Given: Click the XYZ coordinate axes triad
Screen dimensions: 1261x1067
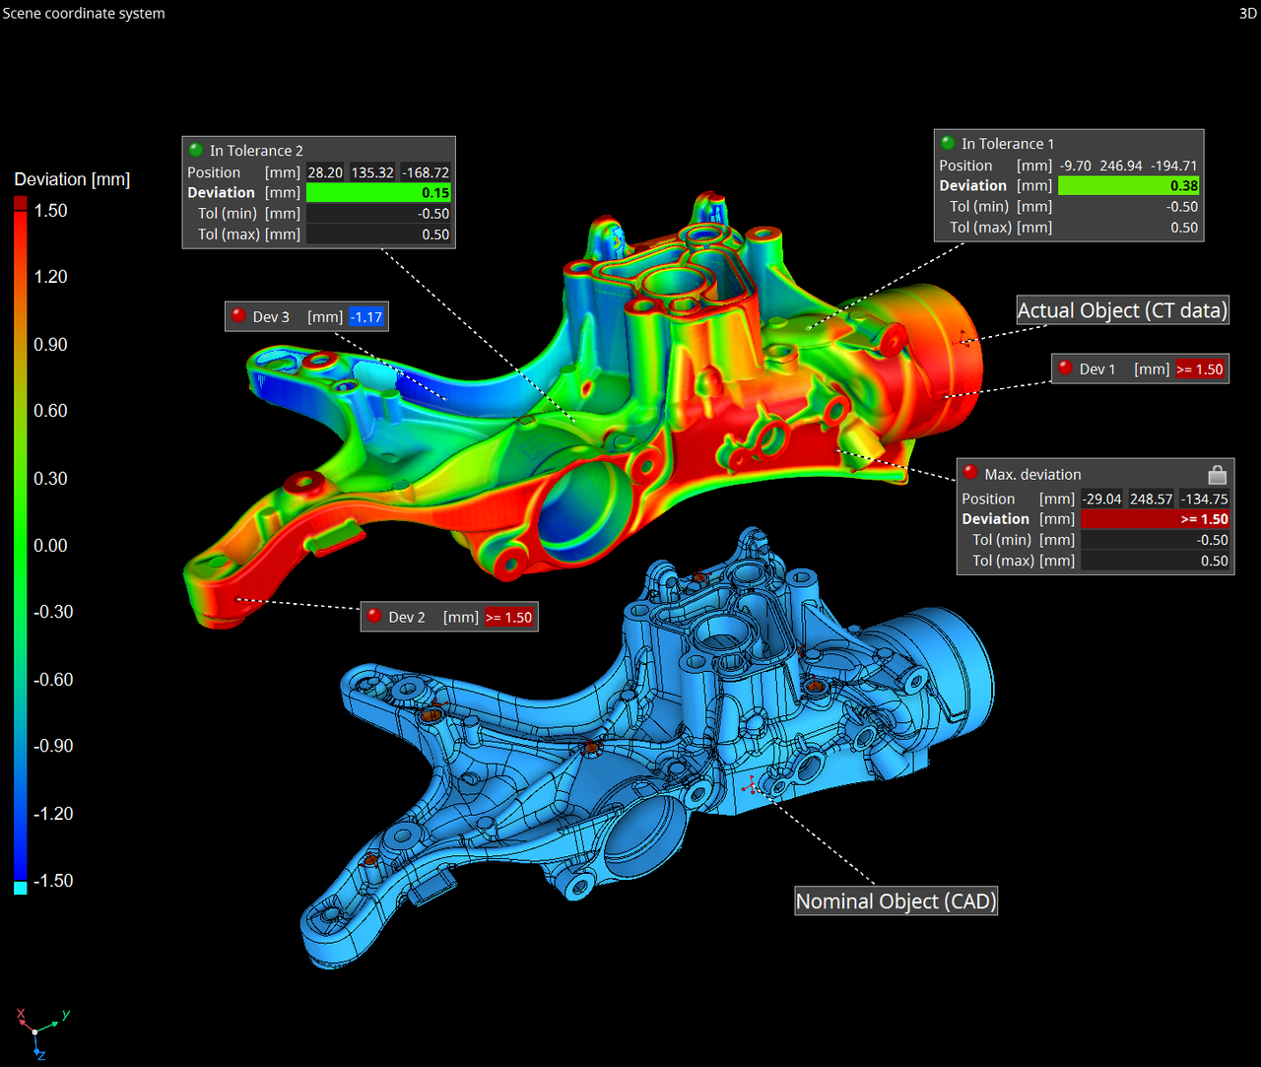Looking at the screenshot, I should [x=41, y=1033].
